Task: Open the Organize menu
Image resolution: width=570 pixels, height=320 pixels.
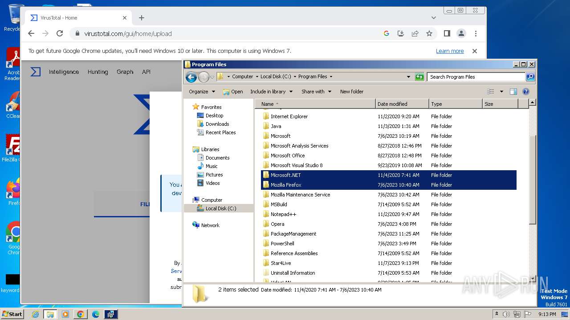Action: pos(202,92)
